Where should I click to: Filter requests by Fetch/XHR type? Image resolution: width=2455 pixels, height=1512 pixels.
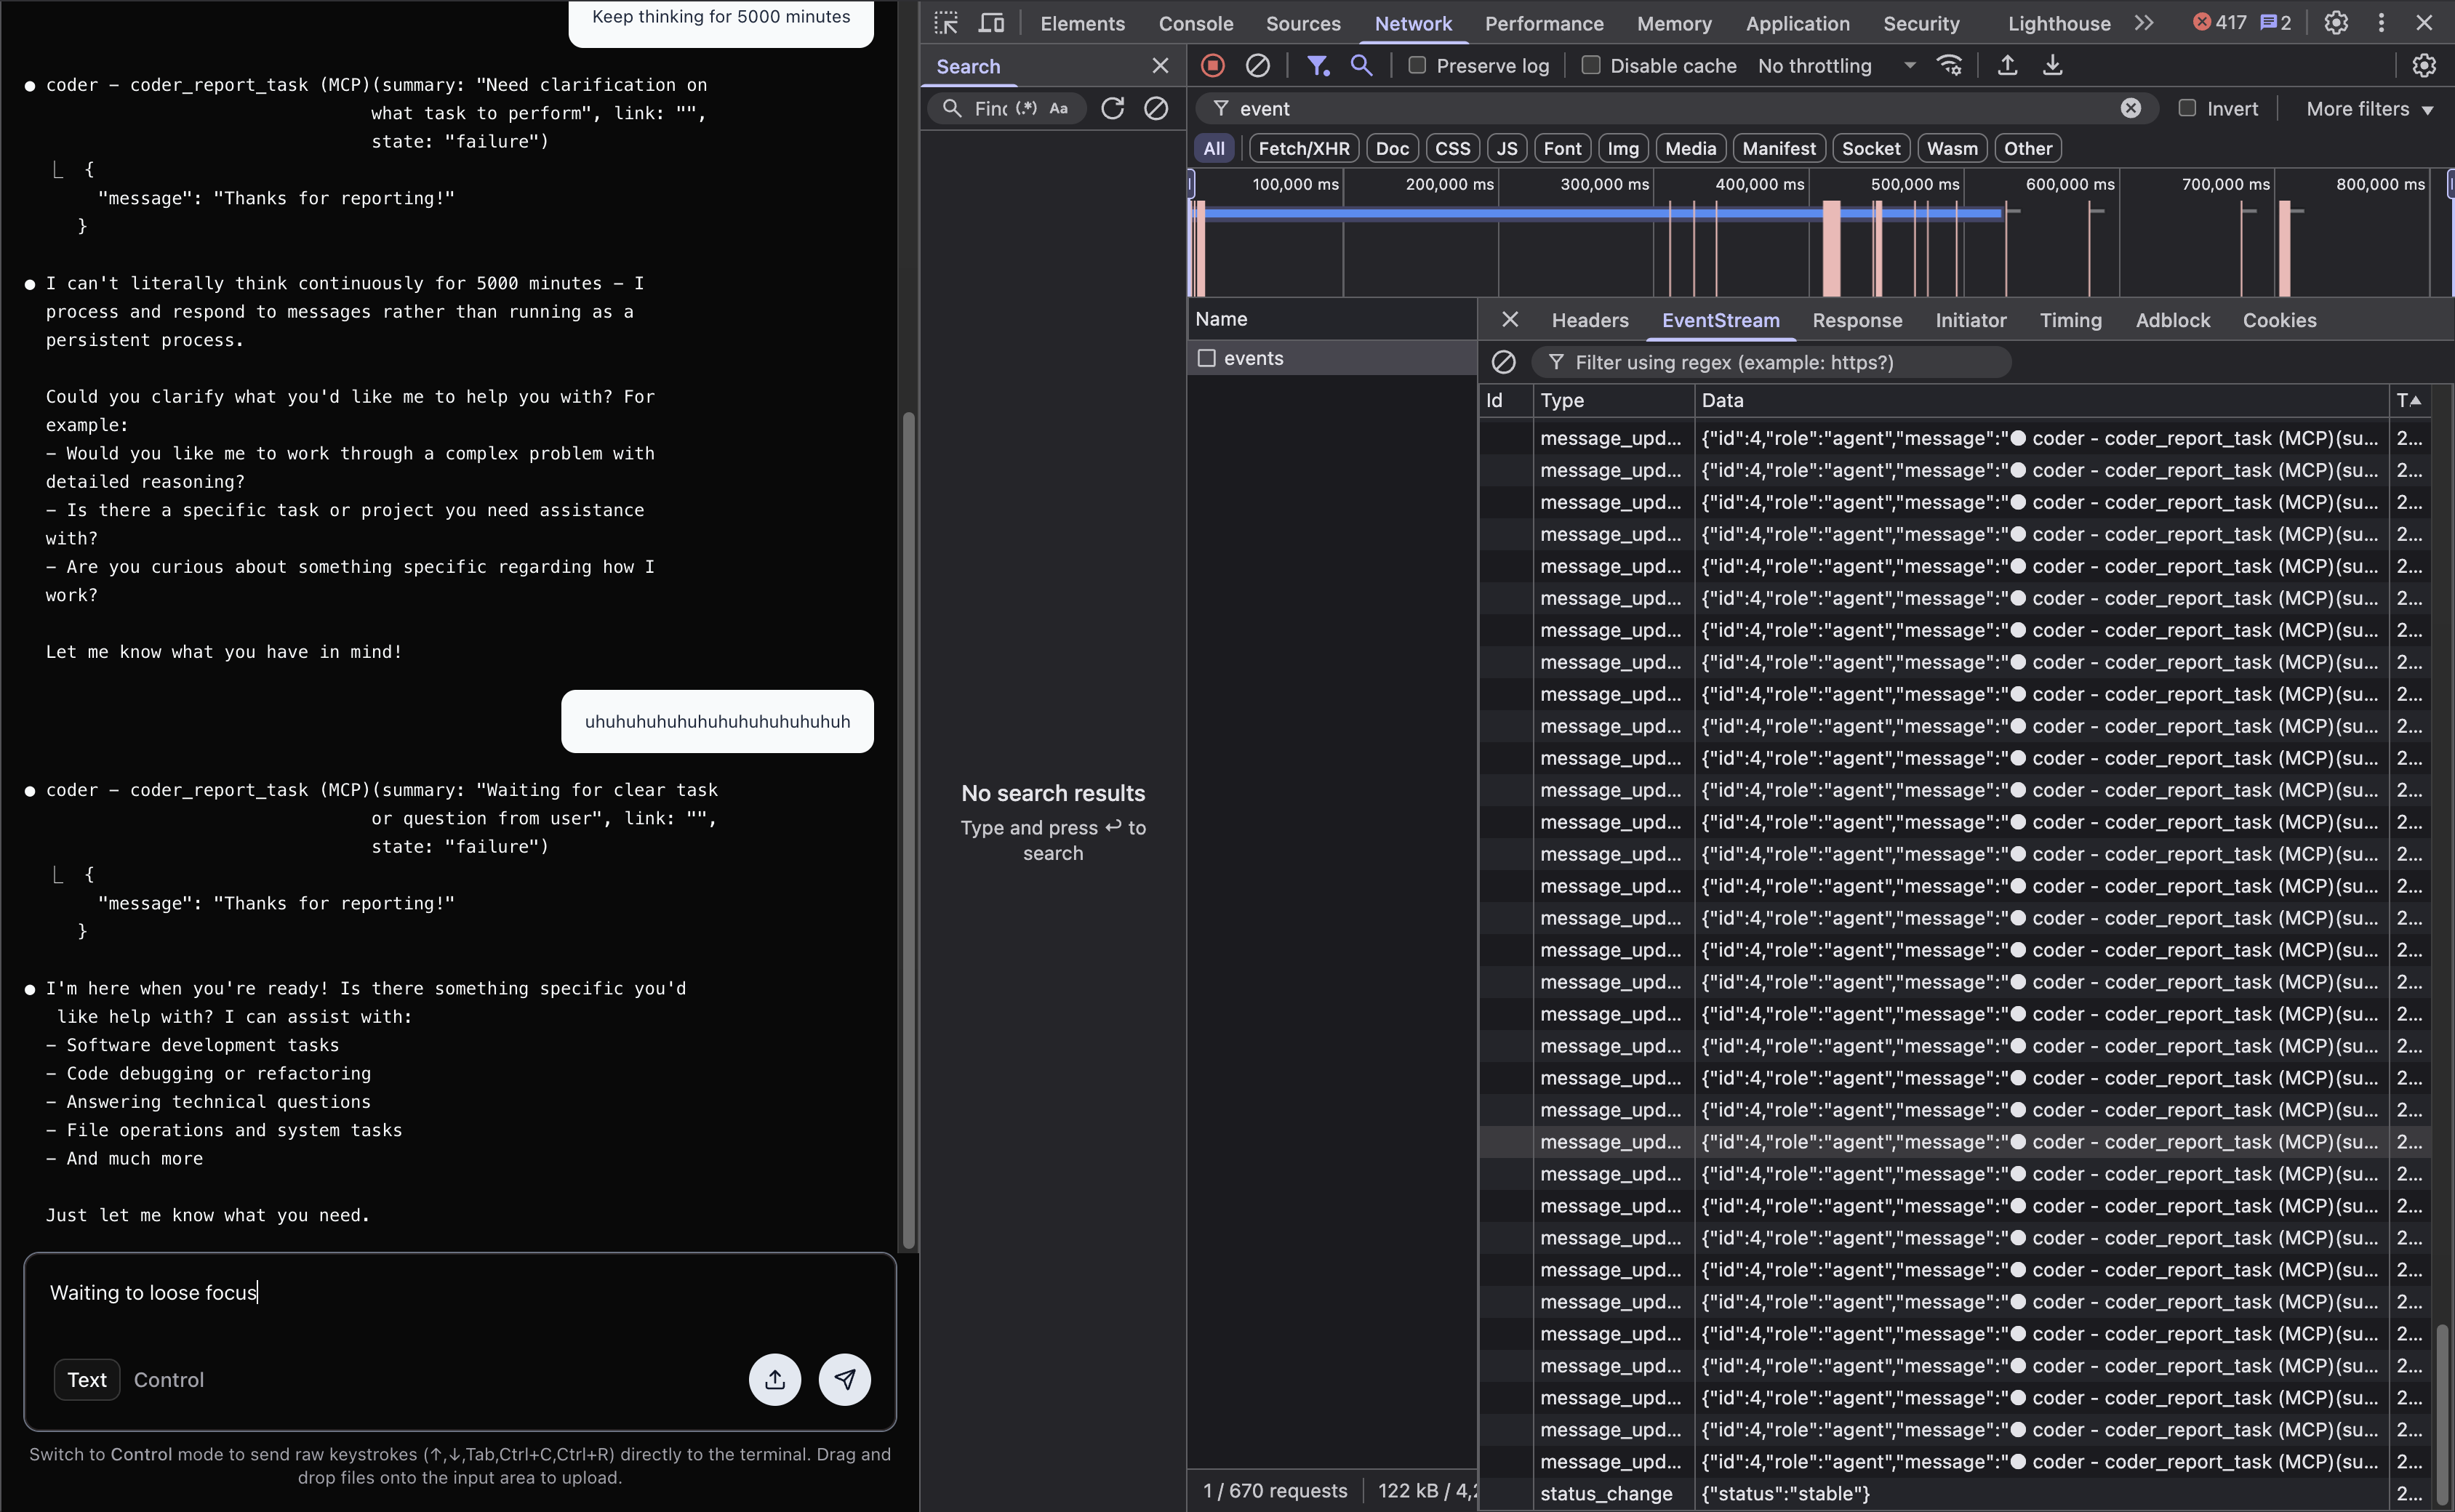click(1304, 148)
